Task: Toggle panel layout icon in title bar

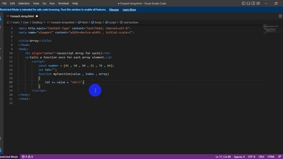Action: pos(249,4)
